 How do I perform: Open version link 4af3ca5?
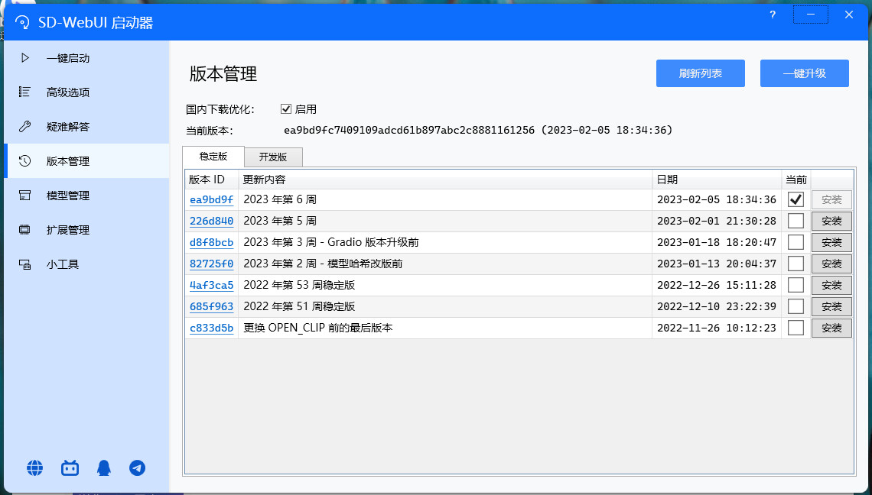click(x=211, y=285)
